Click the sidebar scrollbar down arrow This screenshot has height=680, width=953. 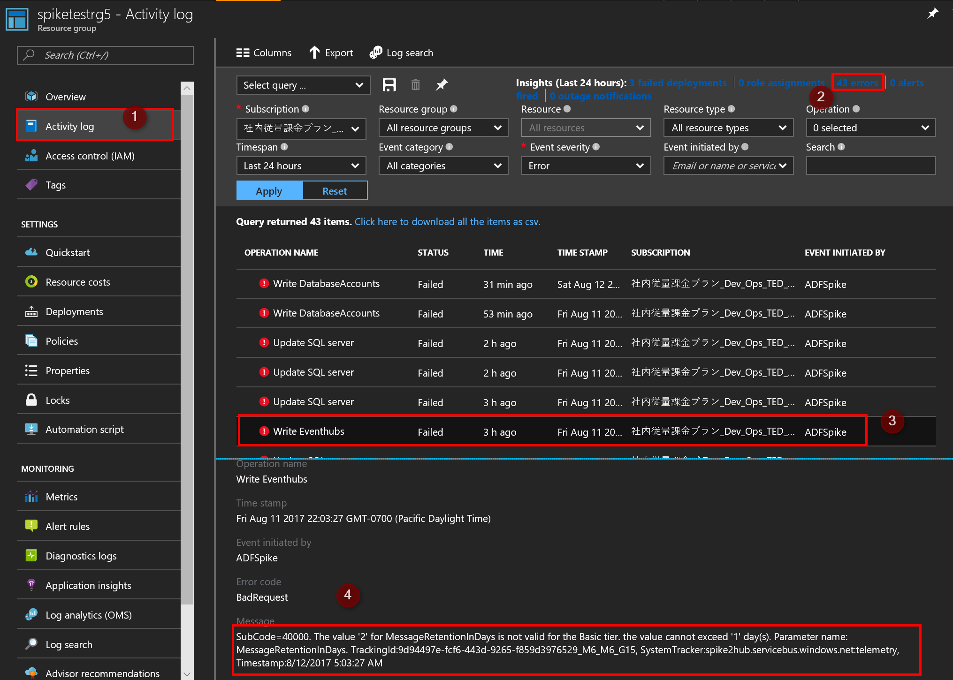[187, 674]
